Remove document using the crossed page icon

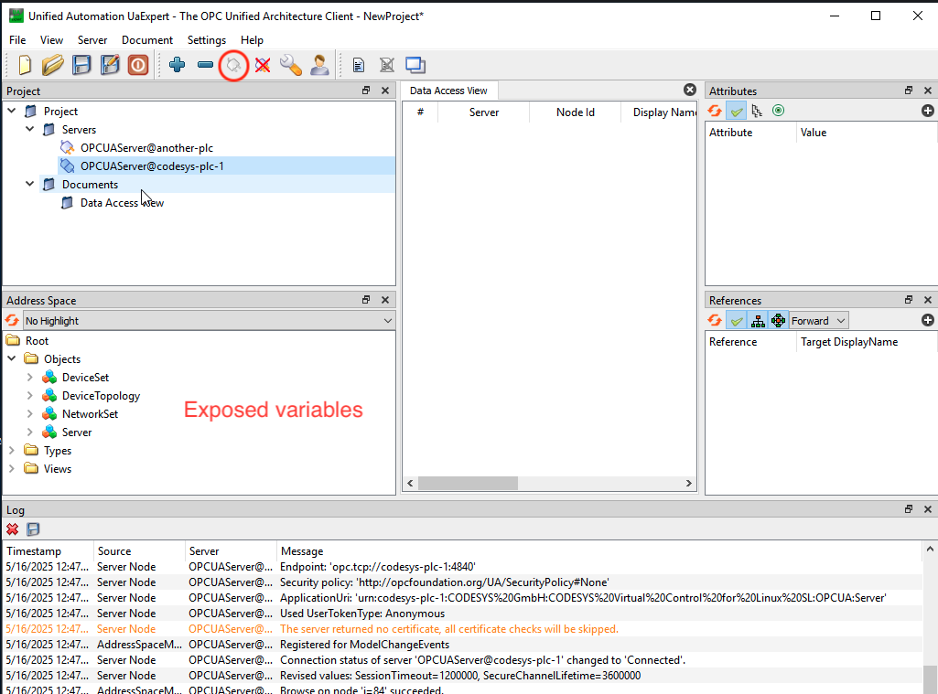[x=387, y=65]
